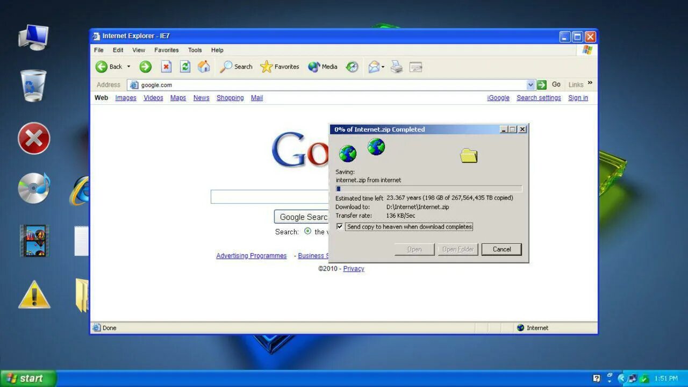Open Search settings link
This screenshot has width=688, height=387.
pyautogui.click(x=539, y=98)
